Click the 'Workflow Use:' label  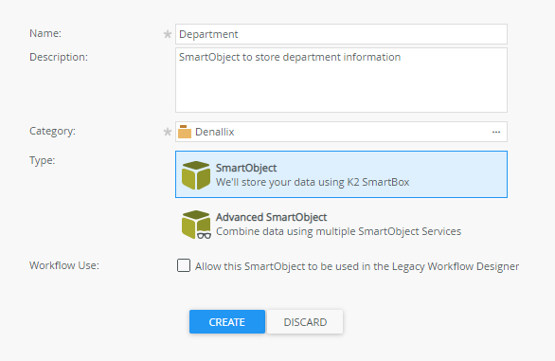[64, 265]
